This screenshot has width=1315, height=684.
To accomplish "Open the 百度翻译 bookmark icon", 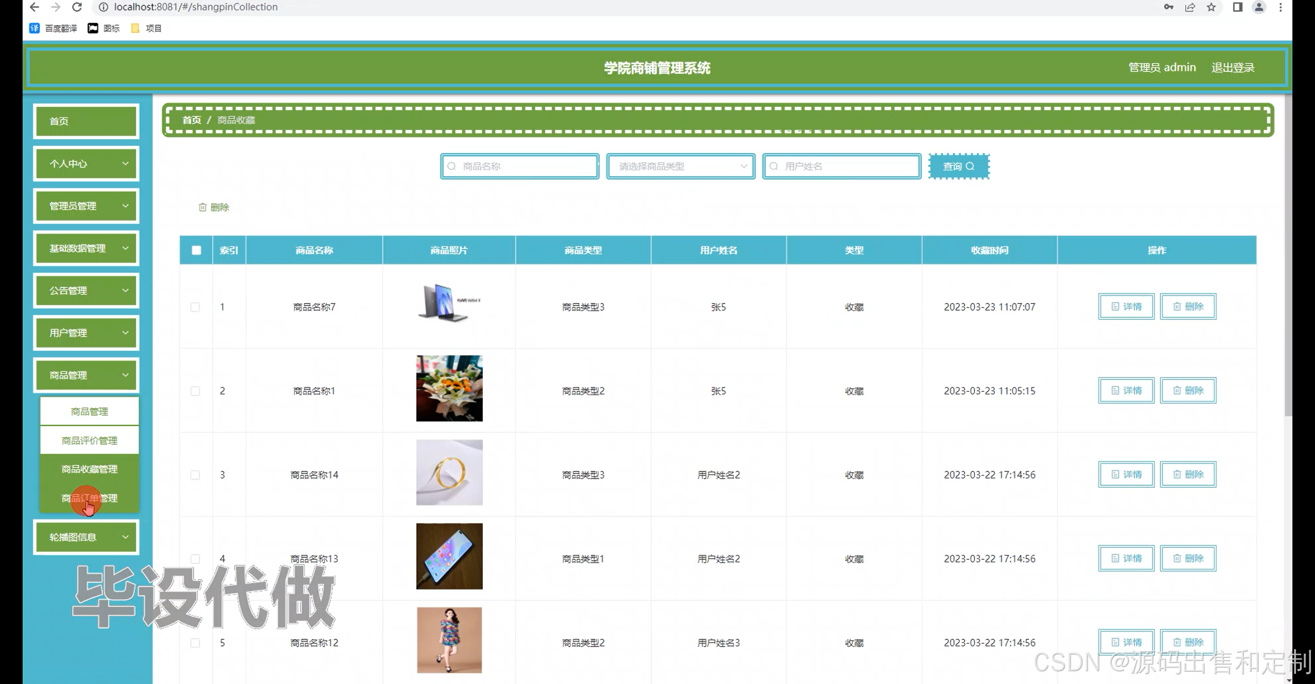I will click(x=34, y=28).
